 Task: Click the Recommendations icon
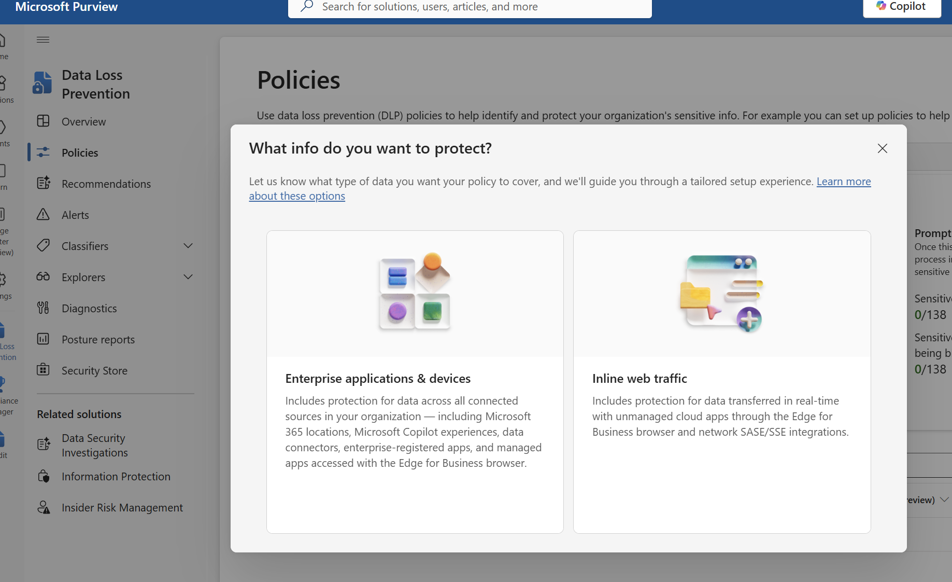(x=44, y=183)
